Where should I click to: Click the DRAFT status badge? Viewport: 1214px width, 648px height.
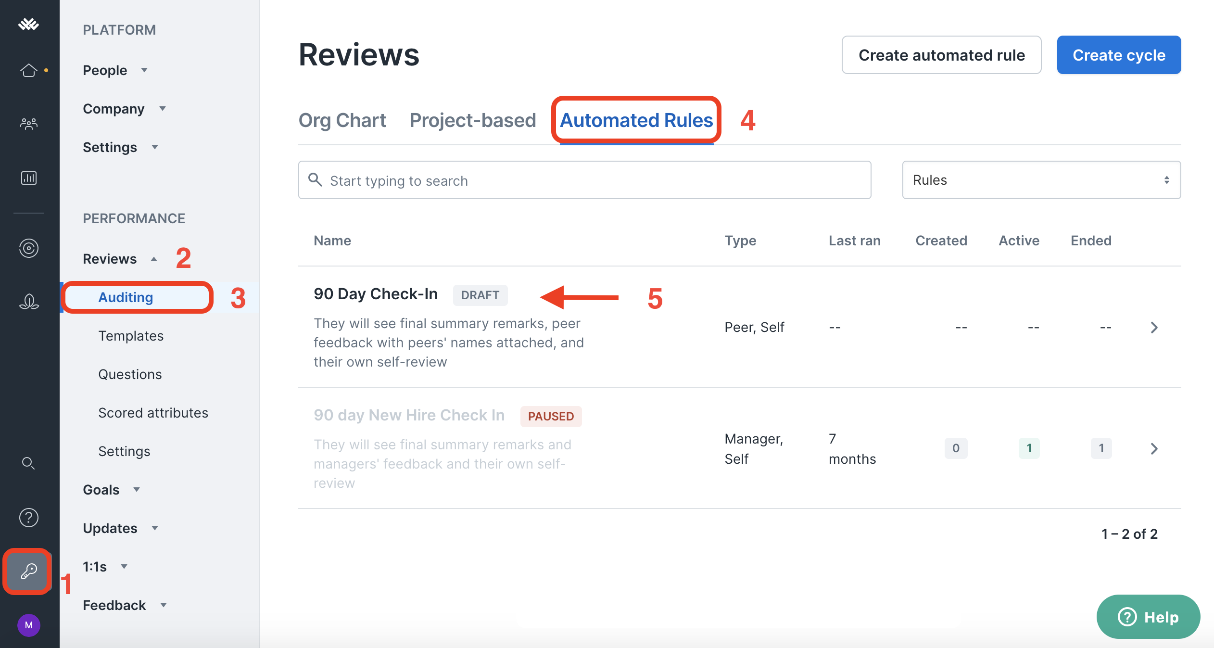tap(480, 295)
